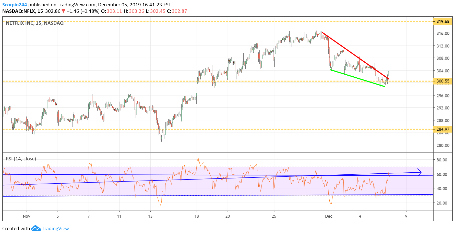The image size is (455, 235).
Task: Click the 292.00 price axis value
Action: pyautogui.click(x=443, y=108)
